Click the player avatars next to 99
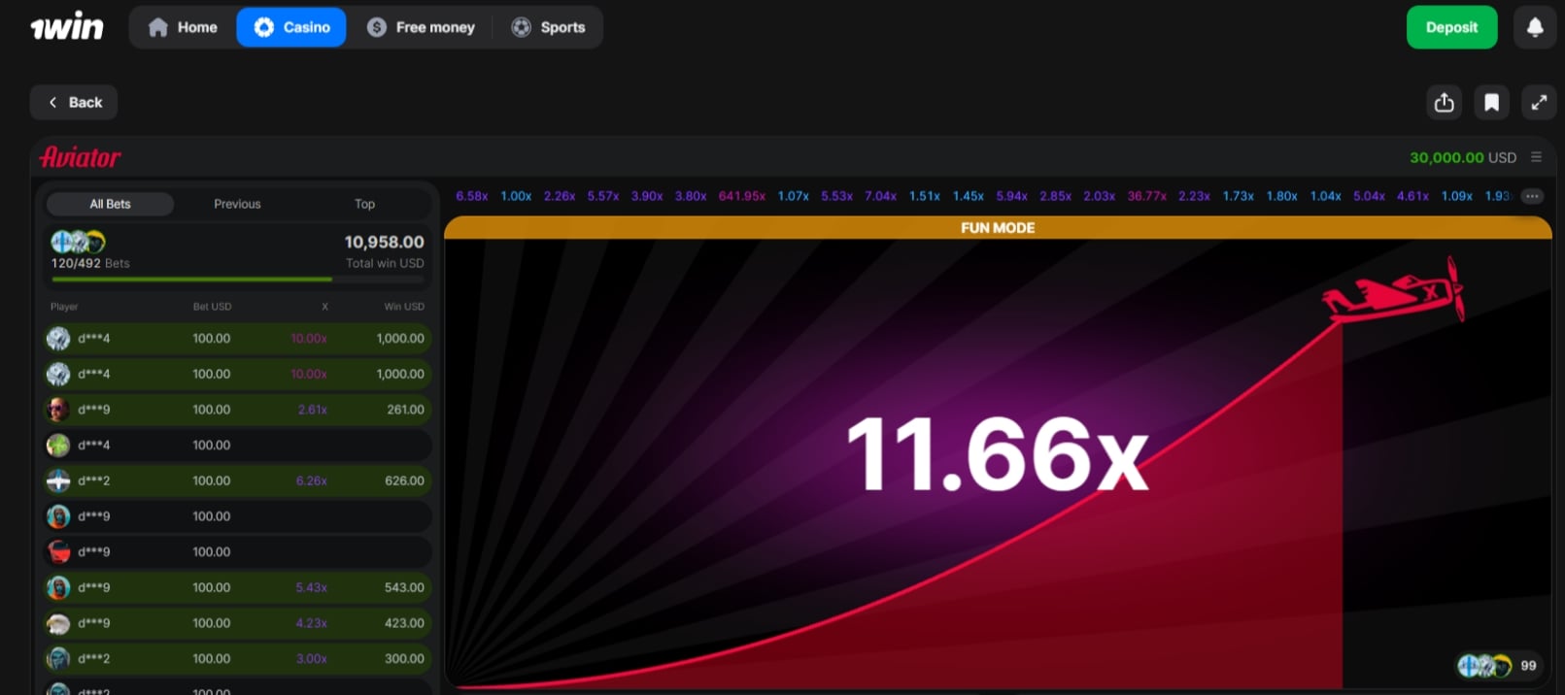This screenshot has height=695, width=1565. click(x=1484, y=665)
